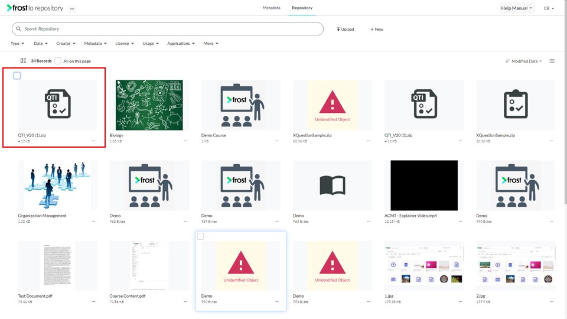Expand the More filter dropdown
The width and height of the screenshot is (567, 319).
(211, 43)
